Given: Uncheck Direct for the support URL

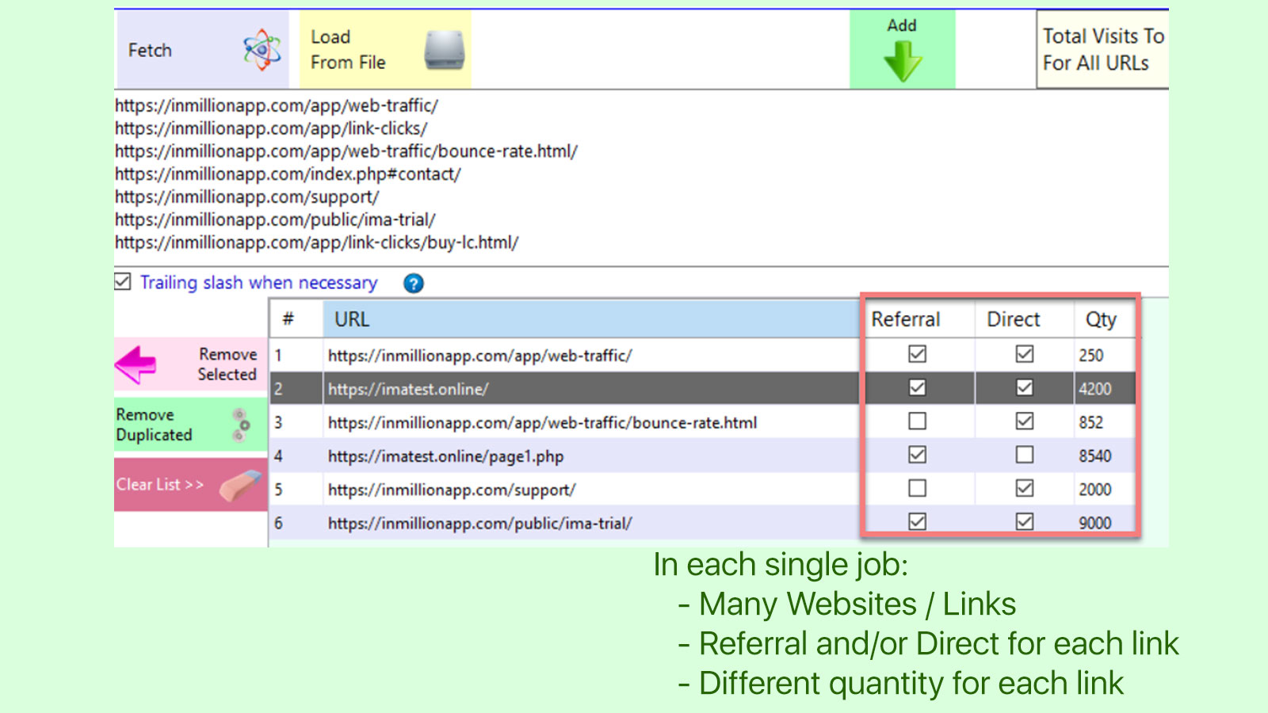Looking at the screenshot, I should pyautogui.click(x=1024, y=488).
